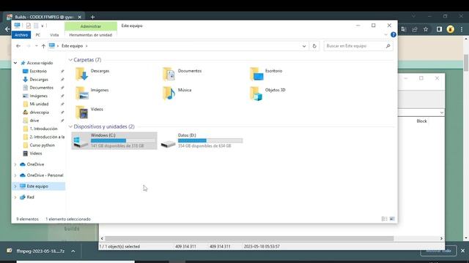The width and height of the screenshot is (469, 263).
Task: Expand OneDrive - Personal tree node
Action: pos(15,175)
